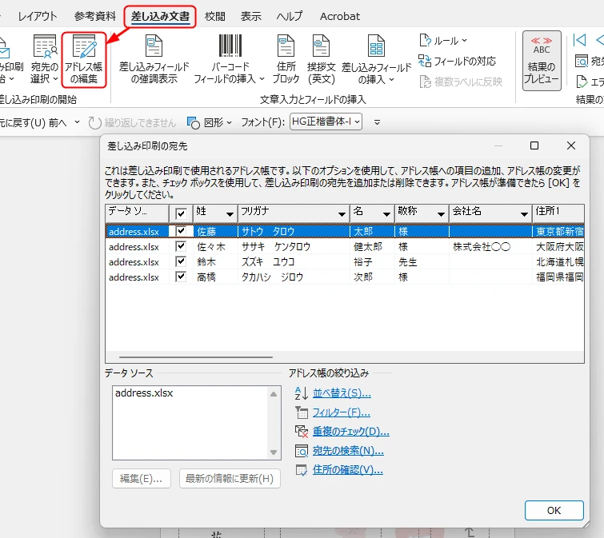Screen dimensions: 604x538
Task: Click the データソース column header
Action: 137,213
